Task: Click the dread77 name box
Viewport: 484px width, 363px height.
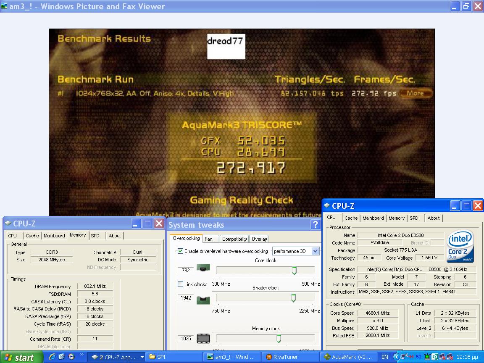Action: [x=226, y=46]
